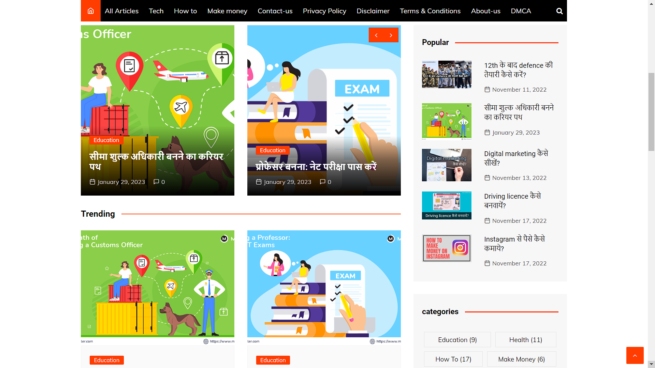Click the scrollbar down arrow
The image size is (655, 368).
coord(651,364)
